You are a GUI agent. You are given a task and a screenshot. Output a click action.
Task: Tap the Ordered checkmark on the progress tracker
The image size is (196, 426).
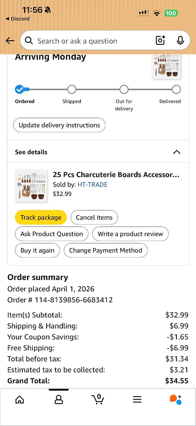(x=20, y=89)
